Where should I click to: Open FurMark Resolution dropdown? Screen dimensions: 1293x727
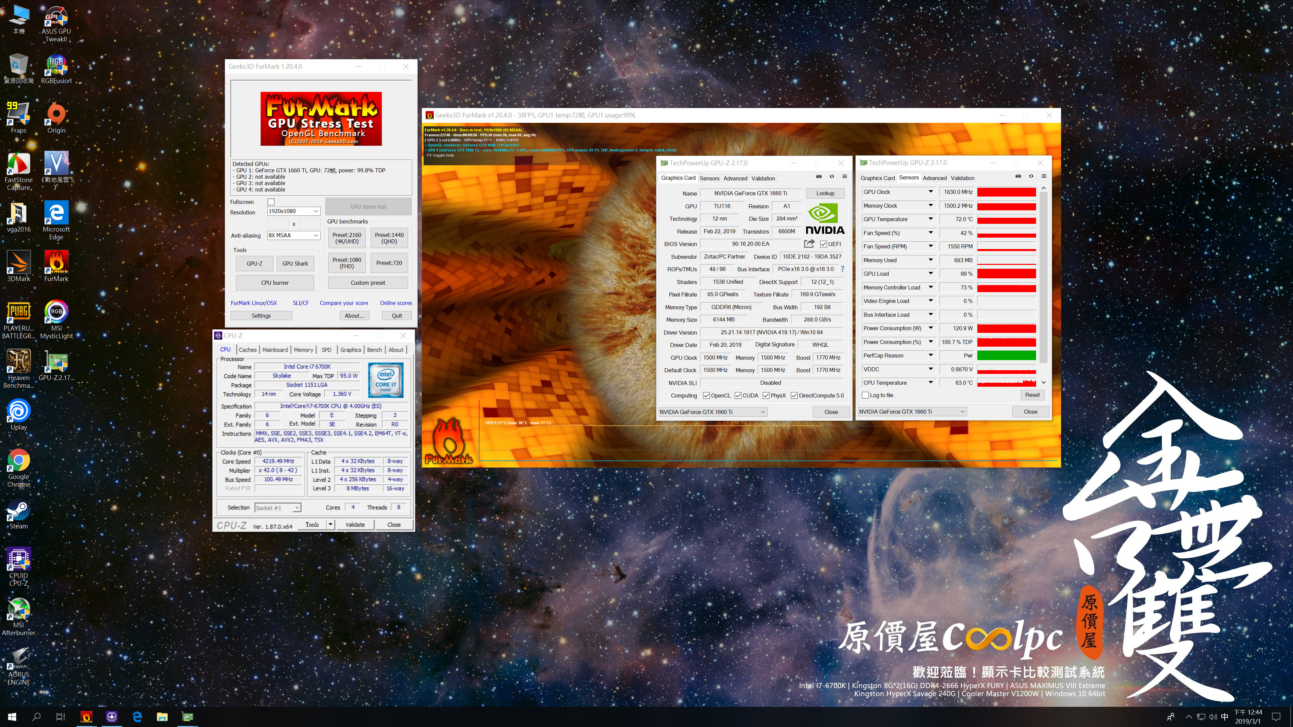[294, 211]
